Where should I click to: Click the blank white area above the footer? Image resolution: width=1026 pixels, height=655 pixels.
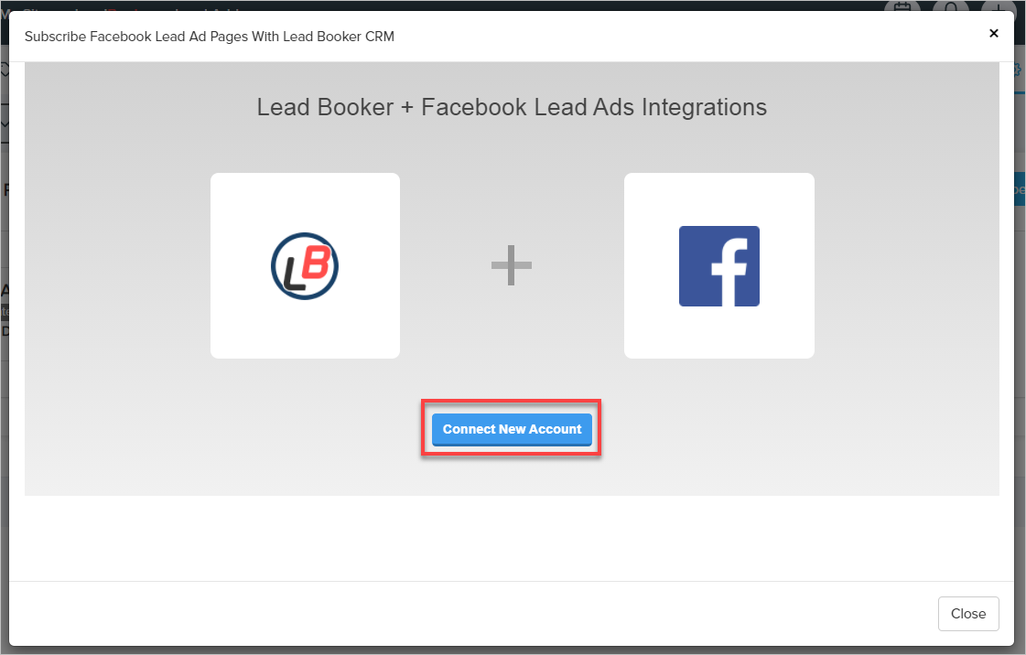[x=512, y=538]
